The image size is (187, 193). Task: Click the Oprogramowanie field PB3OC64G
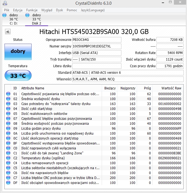click(97, 40)
